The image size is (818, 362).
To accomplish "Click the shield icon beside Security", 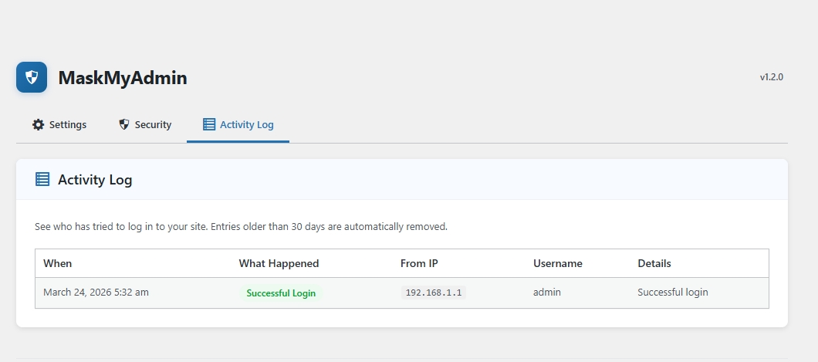I will 124,124.
